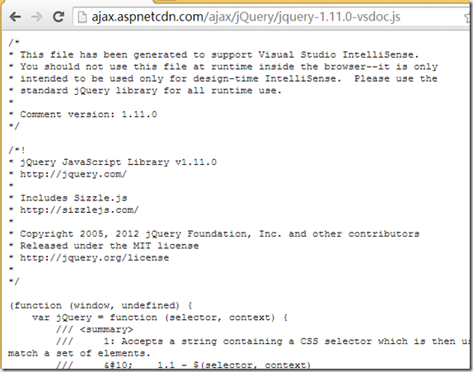Click the page document icon in address bar

point(82,16)
